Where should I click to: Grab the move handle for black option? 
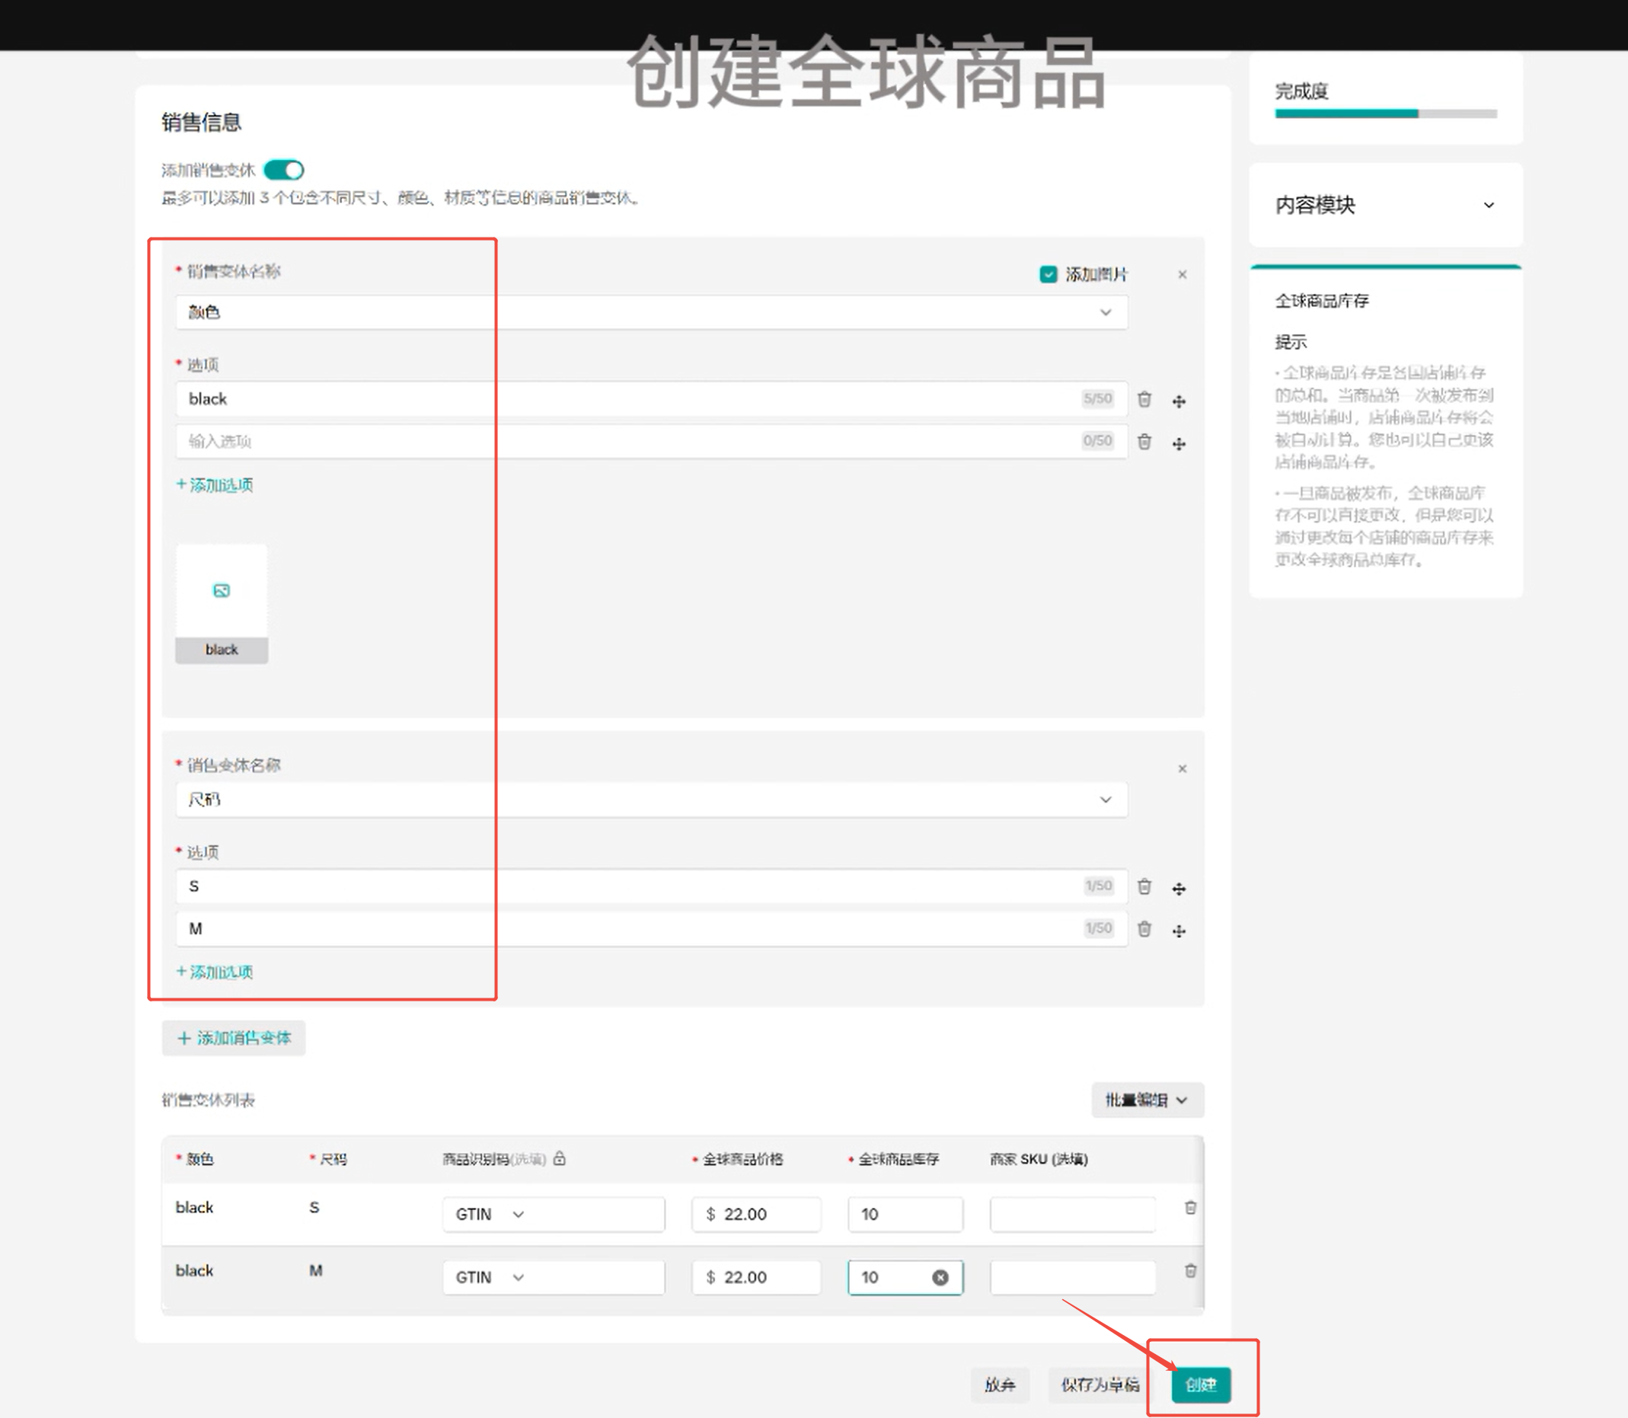[1179, 401]
